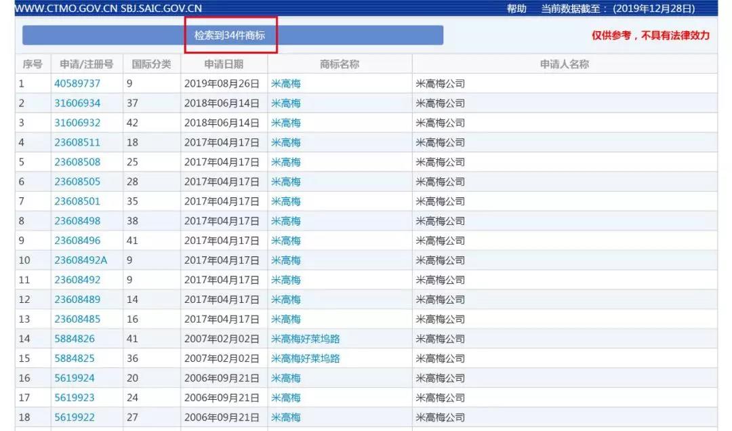This screenshot has width=732, height=431.
Task: Open registration number 5884826
Action: click(x=75, y=339)
